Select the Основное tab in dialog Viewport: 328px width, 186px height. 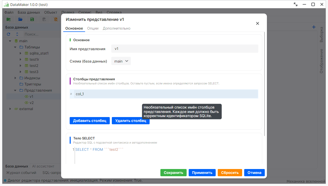pyautogui.click(x=74, y=28)
